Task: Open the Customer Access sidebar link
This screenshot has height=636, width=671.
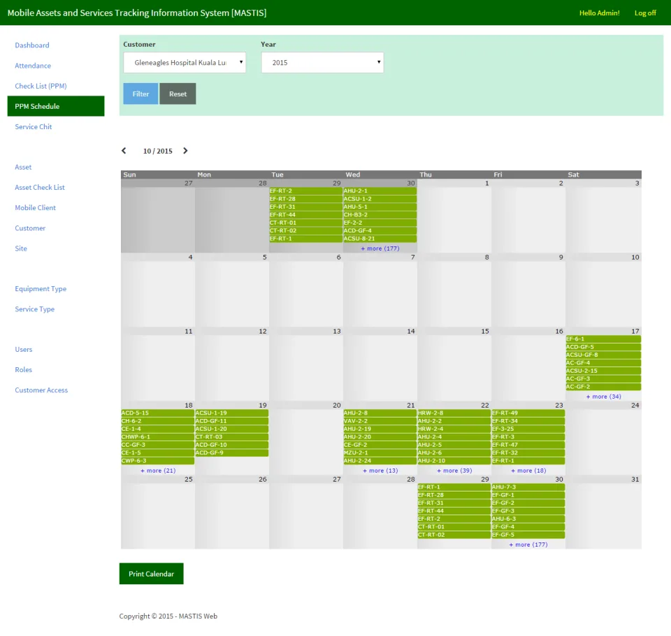Action: pos(41,390)
